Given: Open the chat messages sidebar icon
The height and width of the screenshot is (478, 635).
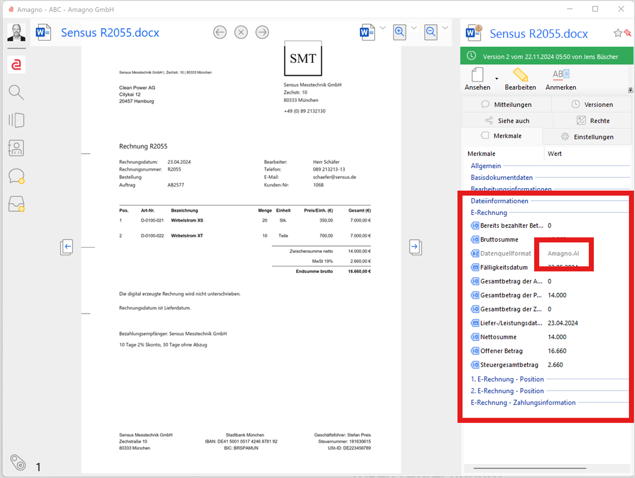Looking at the screenshot, I should [x=16, y=176].
